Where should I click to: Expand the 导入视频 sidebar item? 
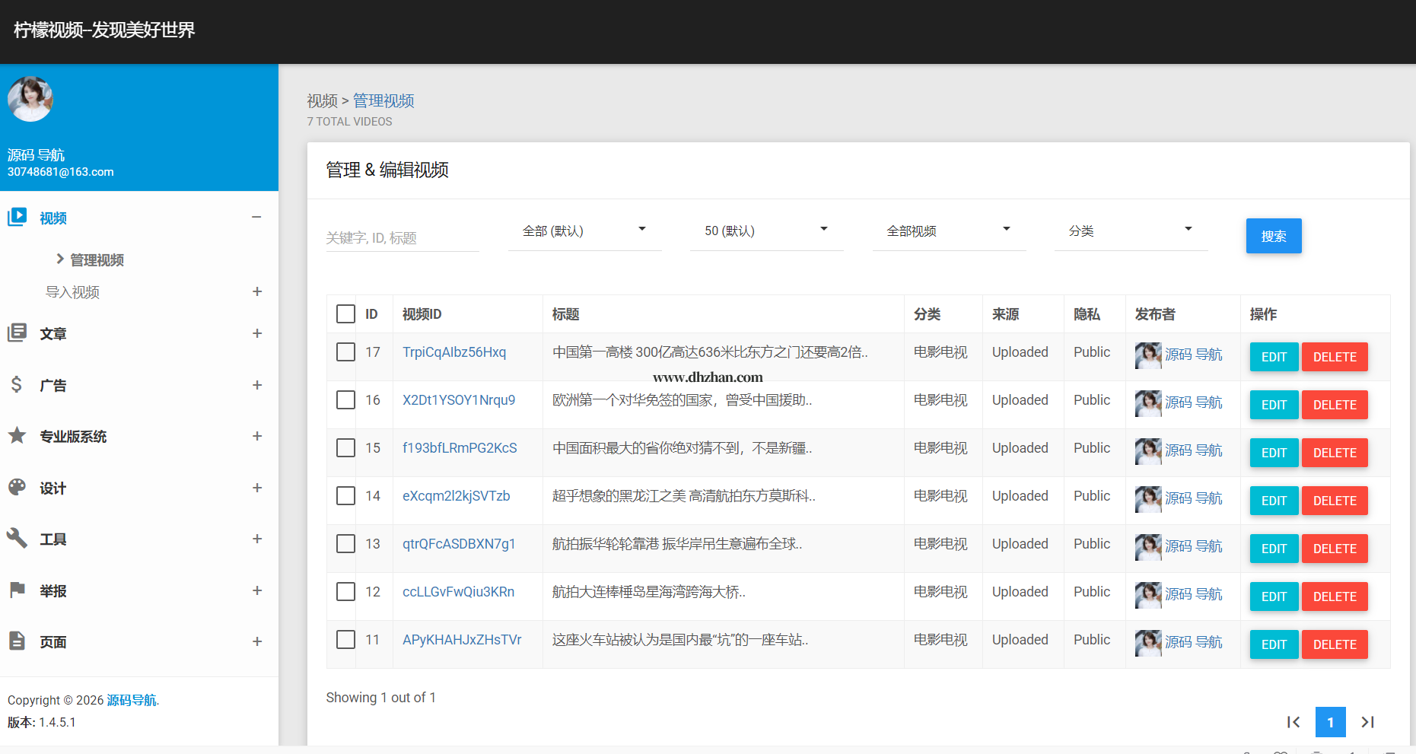(x=72, y=292)
